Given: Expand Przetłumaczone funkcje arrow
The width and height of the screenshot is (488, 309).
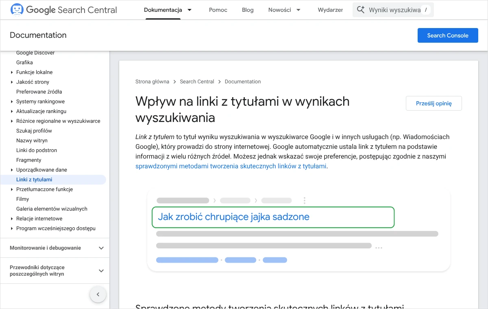Looking at the screenshot, I should [x=12, y=189].
